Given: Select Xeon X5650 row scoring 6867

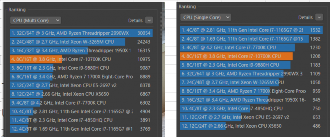Looking at the screenshot, I should [x=81, y=94].
